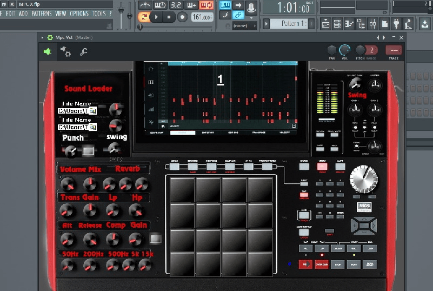The height and width of the screenshot is (291, 433).
Task: Start playback with FL Studio play button
Action: [x=156, y=17]
